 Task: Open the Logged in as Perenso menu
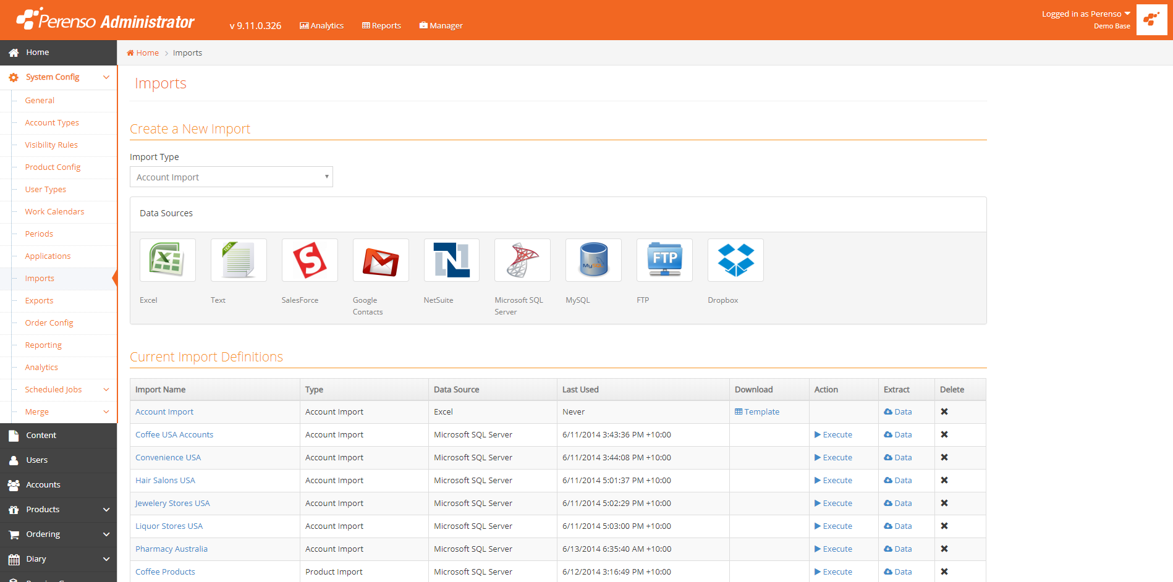pyautogui.click(x=1086, y=14)
